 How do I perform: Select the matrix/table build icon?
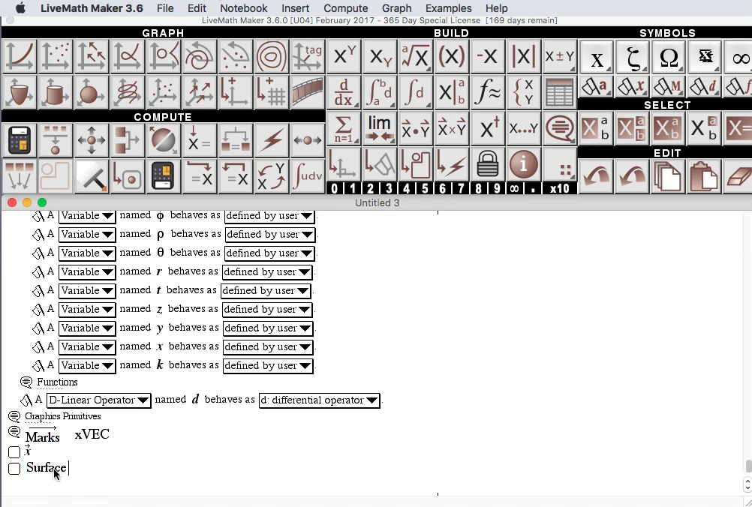click(x=560, y=91)
